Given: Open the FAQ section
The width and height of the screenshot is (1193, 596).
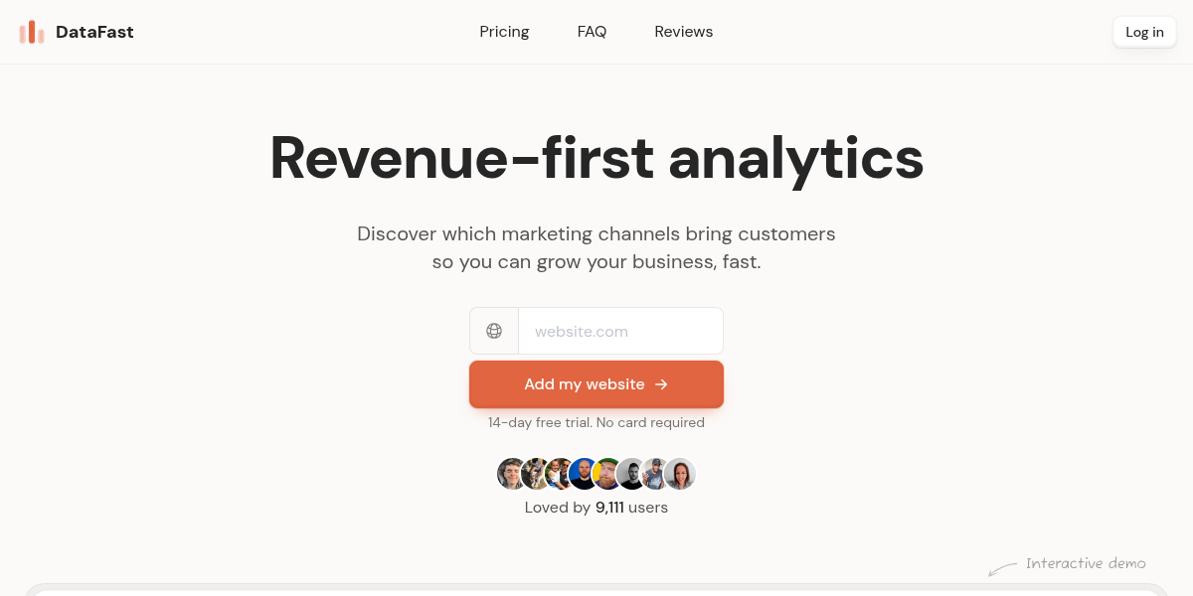Looking at the screenshot, I should (x=592, y=32).
